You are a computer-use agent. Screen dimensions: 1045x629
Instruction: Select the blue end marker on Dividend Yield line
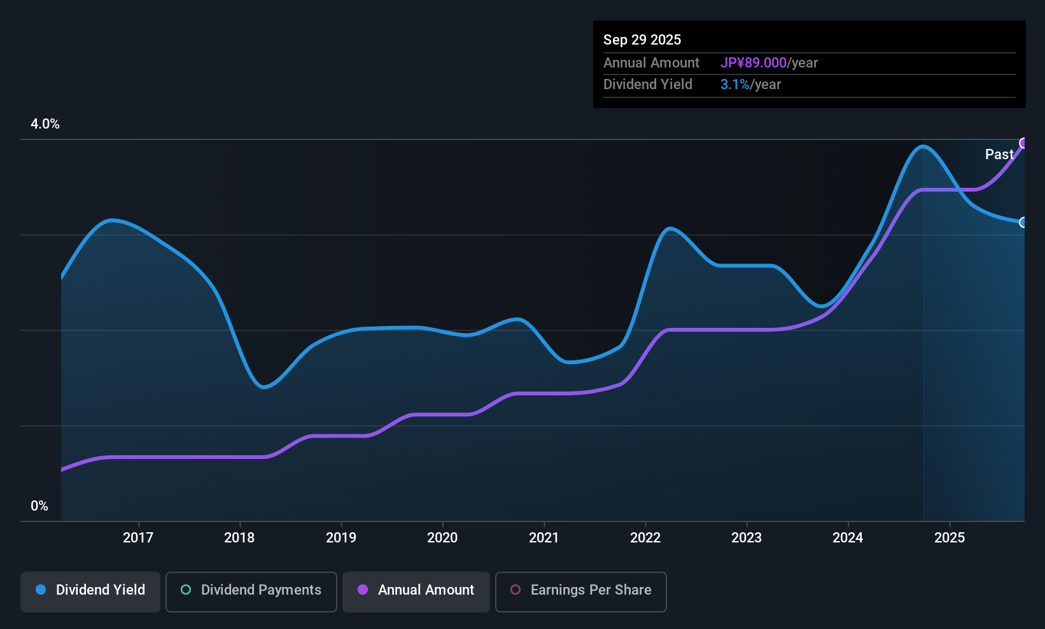(x=1023, y=222)
